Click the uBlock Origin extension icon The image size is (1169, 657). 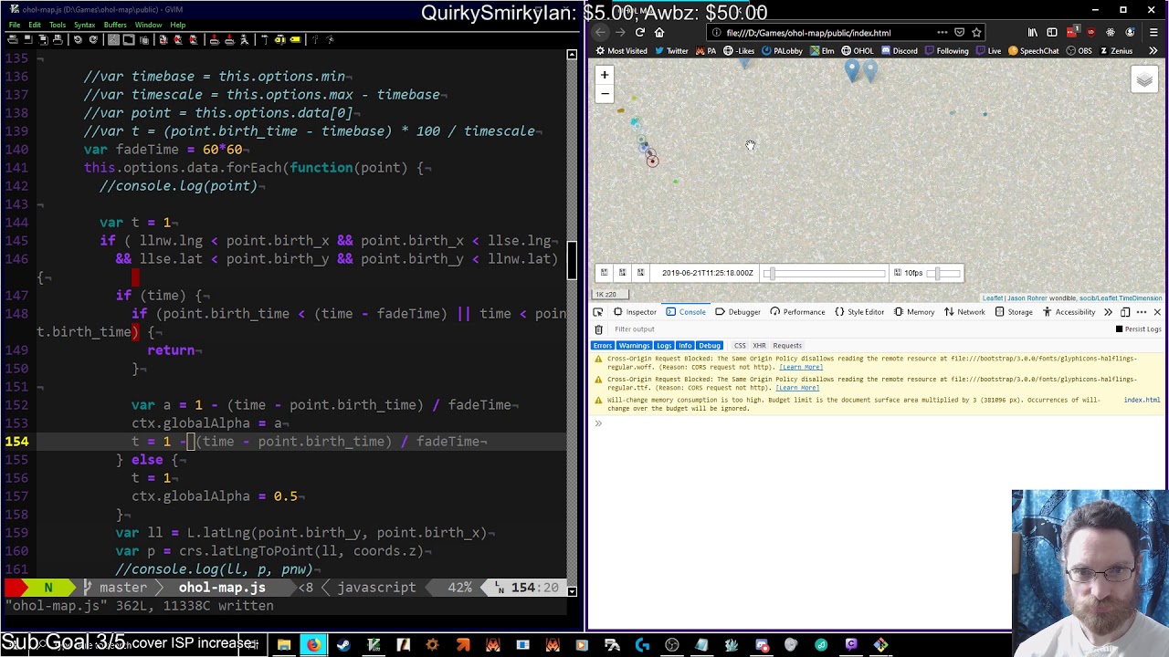click(x=1090, y=32)
